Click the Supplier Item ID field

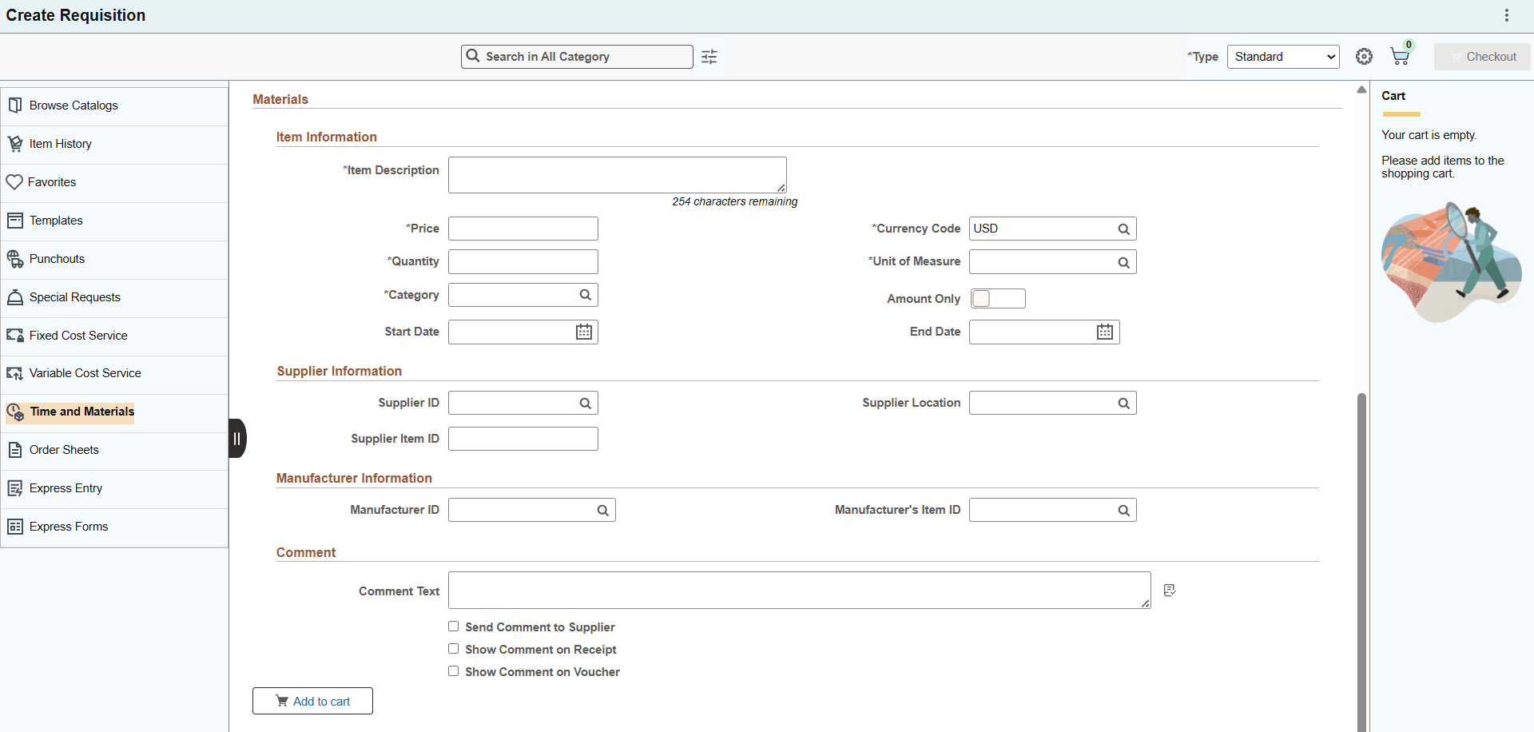(x=523, y=439)
